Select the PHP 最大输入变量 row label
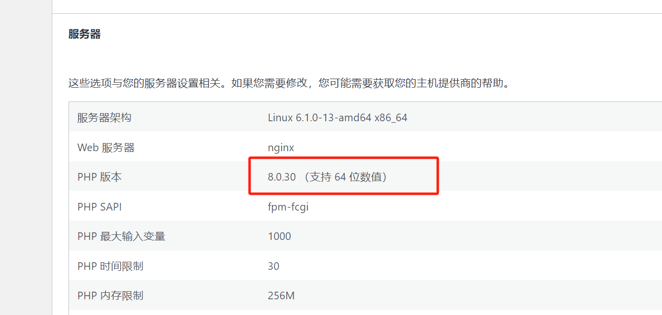 click(x=121, y=236)
